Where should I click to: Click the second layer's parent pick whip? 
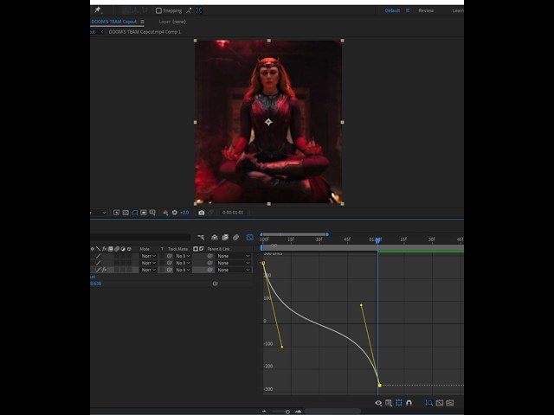click(x=209, y=263)
